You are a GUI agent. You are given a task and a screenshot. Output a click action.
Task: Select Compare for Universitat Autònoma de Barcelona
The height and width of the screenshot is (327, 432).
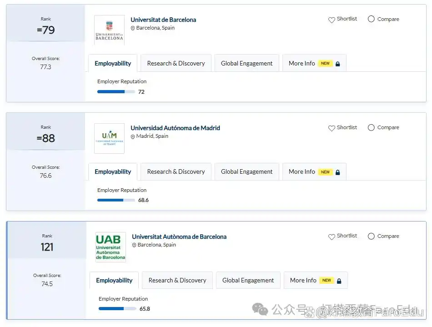371,236
